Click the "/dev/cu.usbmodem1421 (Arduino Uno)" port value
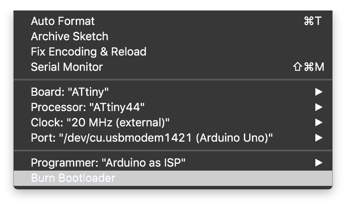 [x=166, y=138]
